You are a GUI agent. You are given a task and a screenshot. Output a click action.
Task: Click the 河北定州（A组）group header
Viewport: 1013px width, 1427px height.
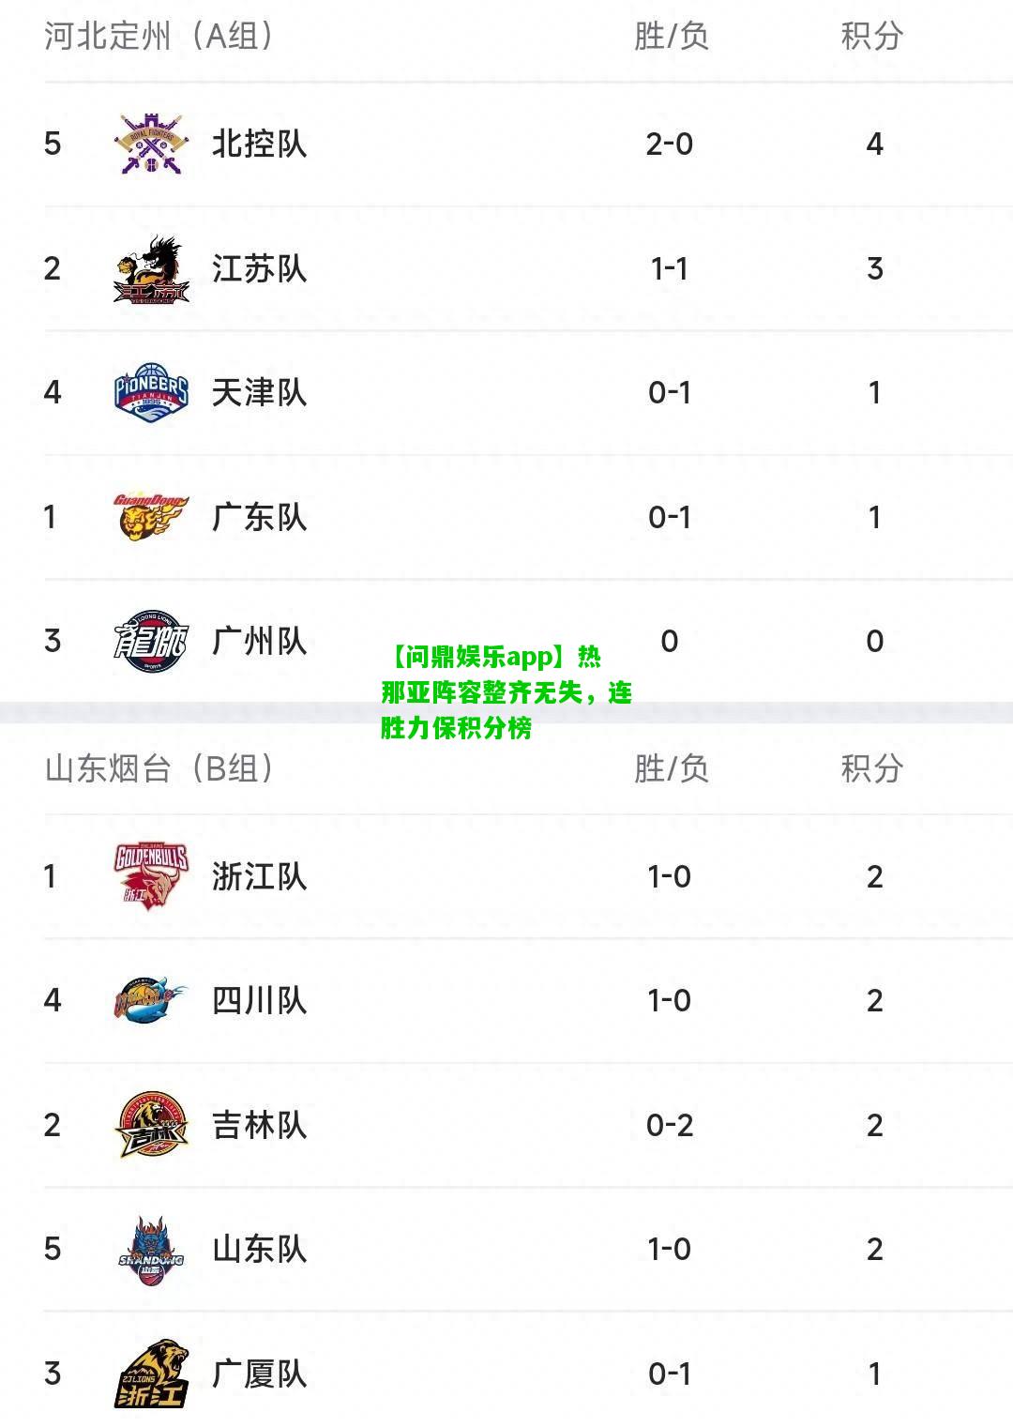pos(160,37)
